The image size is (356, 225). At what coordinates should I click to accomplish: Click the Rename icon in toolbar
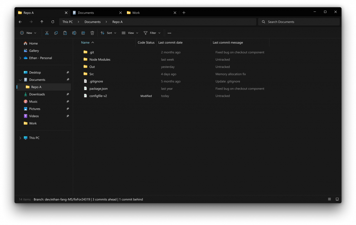[x=74, y=33]
